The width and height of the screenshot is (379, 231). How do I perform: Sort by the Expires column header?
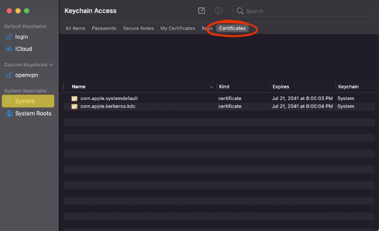281,86
